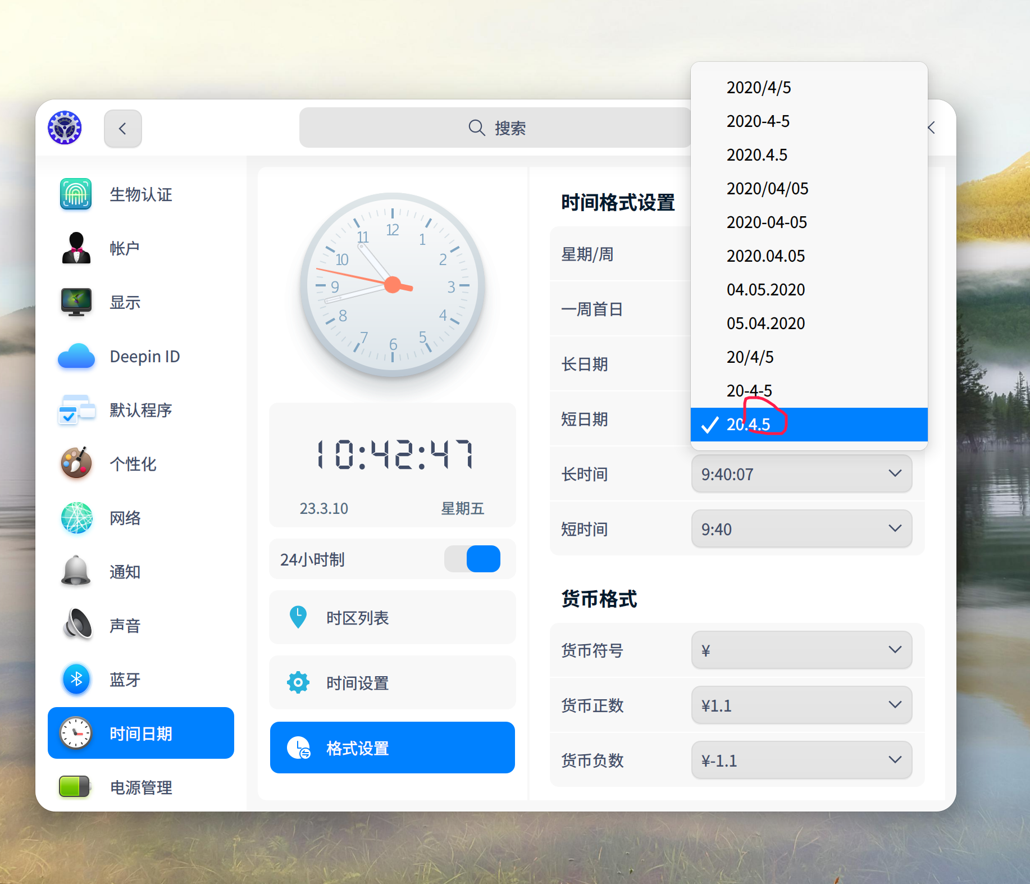Viewport: 1030px width, 884px height.
Task: Select the checked 20.4.5 date format
Action: pyautogui.click(x=809, y=425)
